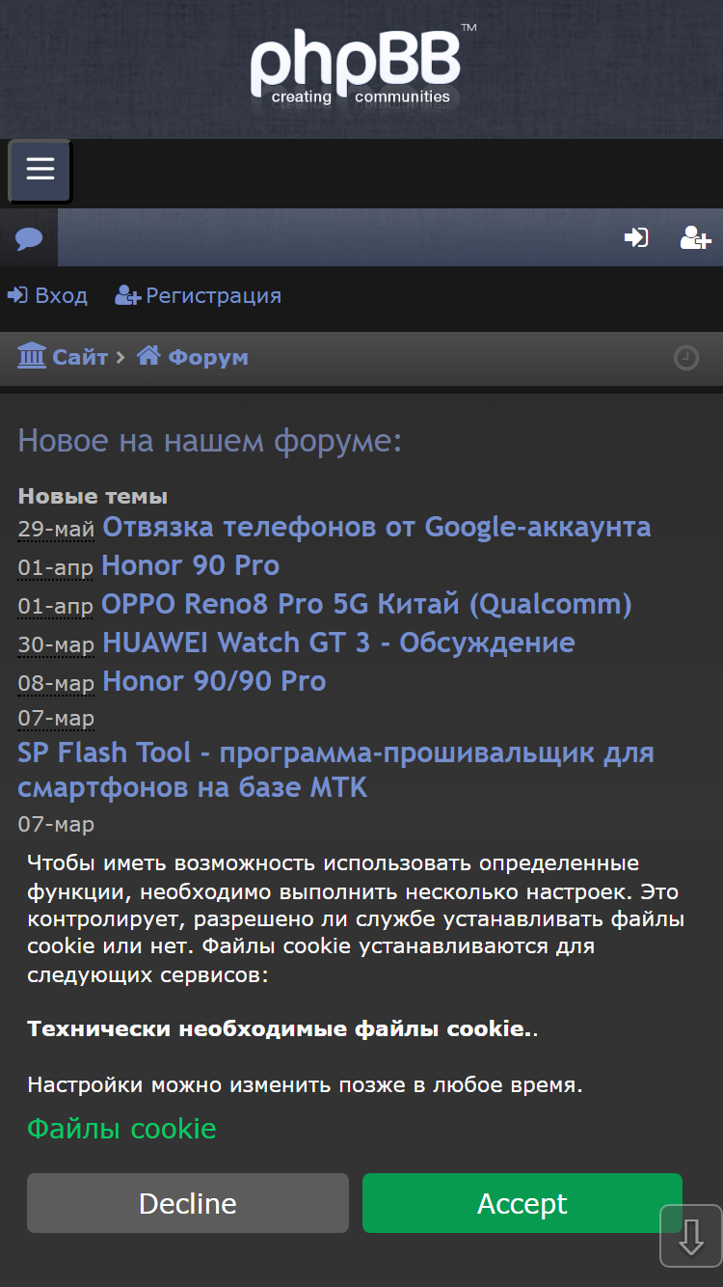Open topic Отвязка телефонов от Google-аккаунта
The image size is (723, 1287).
[376, 527]
